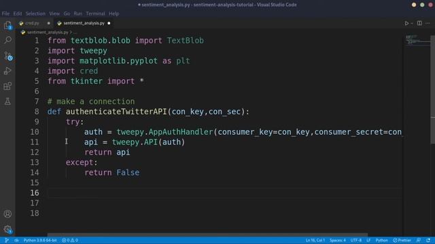Run the Python file with play button
Image resolution: width=435 pixels, height=244 pixels.
[406, 23]
